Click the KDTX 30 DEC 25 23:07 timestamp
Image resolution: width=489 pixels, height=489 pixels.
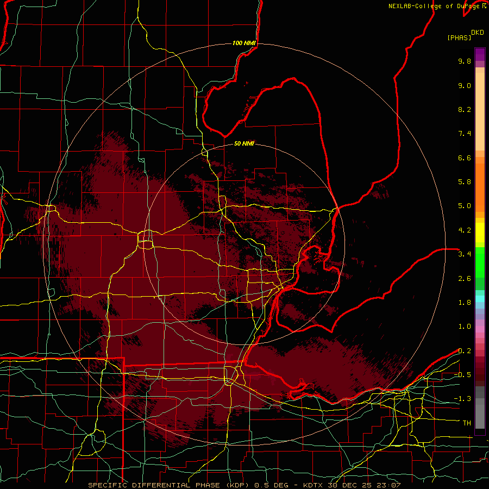(352, 485)
